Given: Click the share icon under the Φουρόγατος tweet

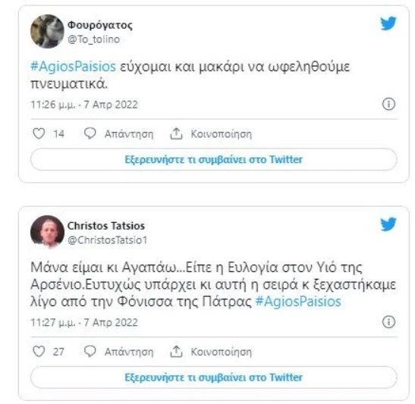Looking at the screenshot, I should click(176, 133).
